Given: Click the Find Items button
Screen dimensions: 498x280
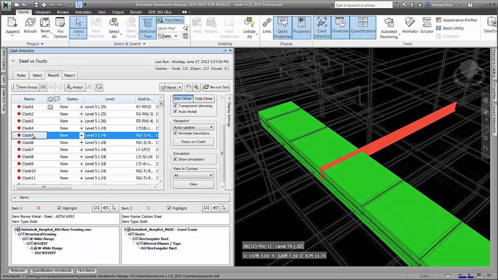Looking at the screenshot, I should 170,20.
